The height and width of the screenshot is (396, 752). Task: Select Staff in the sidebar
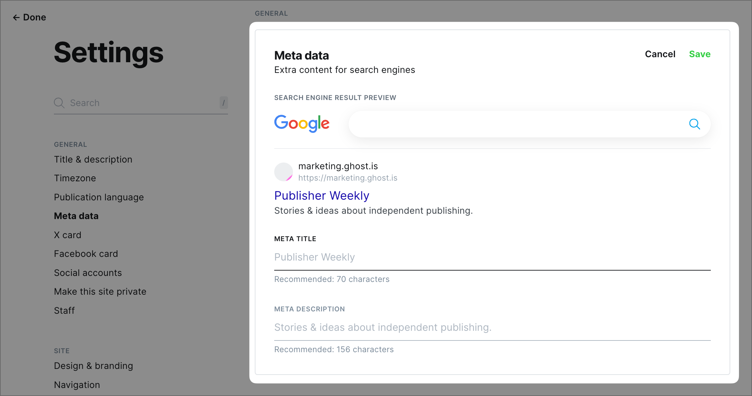pyautogui.click(x=64, y=310)
